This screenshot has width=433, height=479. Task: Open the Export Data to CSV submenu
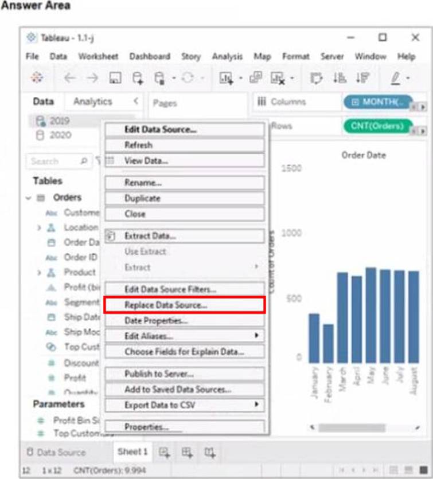pos(185,405)
